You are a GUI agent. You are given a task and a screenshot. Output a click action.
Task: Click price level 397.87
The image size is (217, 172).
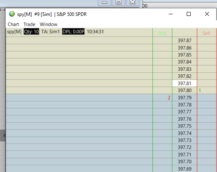tap(184, 41)
